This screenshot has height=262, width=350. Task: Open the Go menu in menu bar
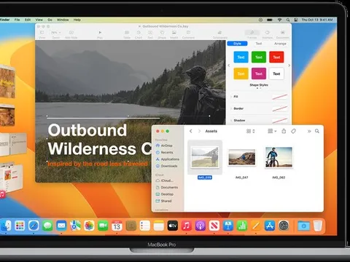(x=50, y=20)
